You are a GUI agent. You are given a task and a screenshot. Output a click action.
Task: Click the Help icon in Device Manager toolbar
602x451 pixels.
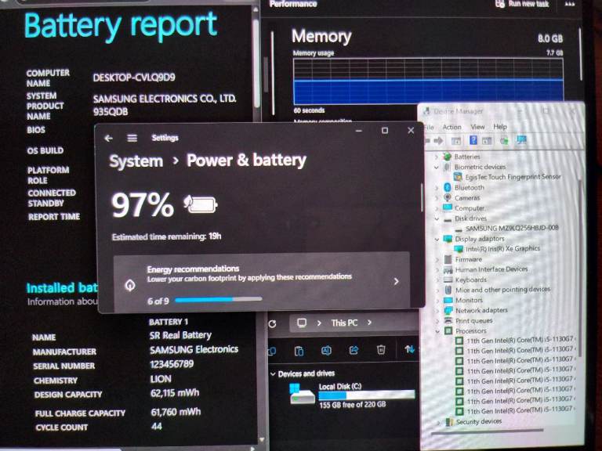pos(473,140)
